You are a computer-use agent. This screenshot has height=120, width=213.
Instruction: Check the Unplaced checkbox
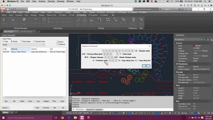(x=58, y=44)
